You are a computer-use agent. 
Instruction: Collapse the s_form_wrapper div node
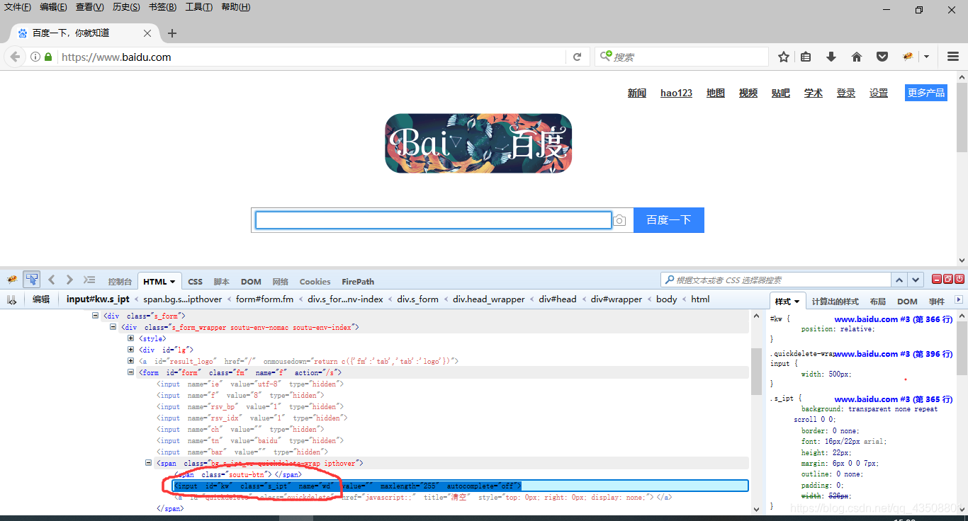click(x=113, y=327)
